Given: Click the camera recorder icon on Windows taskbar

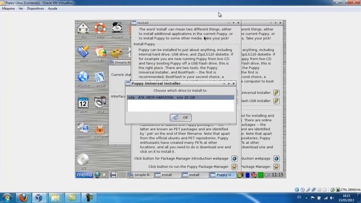Looking at the screenshot, I should coord(89,198).
